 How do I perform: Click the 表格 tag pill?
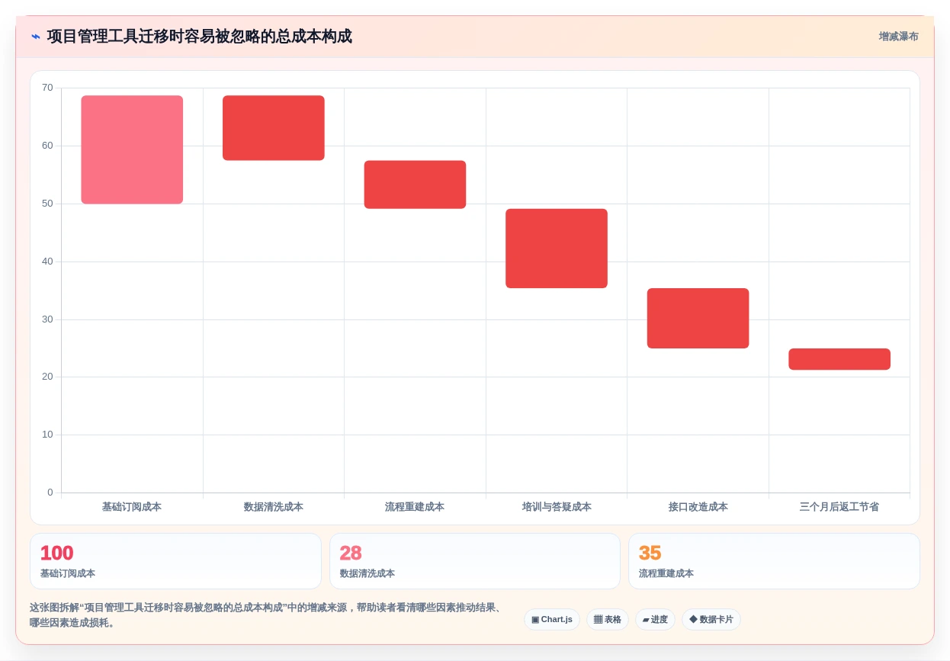pyautogui.click(x=608, y=619)
